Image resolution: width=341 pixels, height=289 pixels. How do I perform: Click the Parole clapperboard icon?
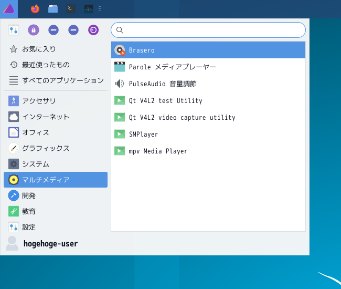coord(120,67)
